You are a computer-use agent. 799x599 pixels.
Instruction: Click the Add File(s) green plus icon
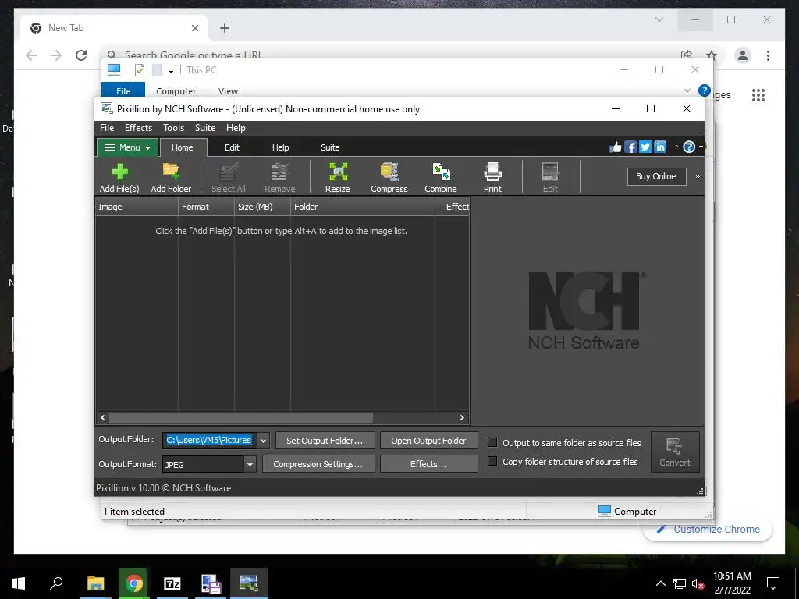pyautogui.click(x=119, y=172)
